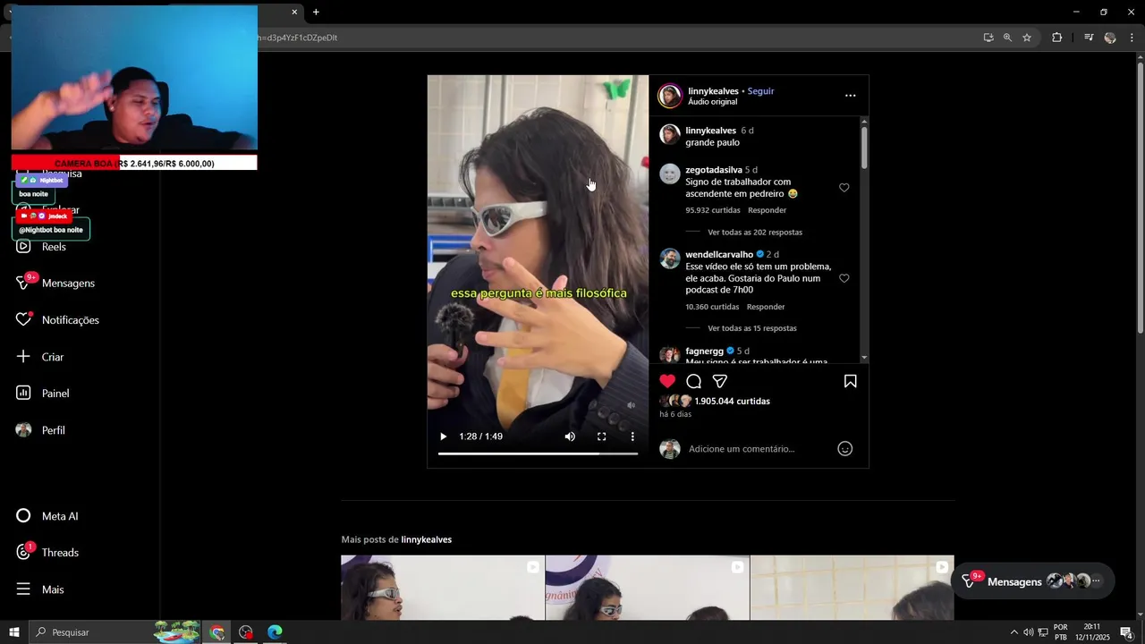Viewport: 1145px width, 644px height.
Task: Like zegotadasilva's comment
Action: click(x=844, y=188)
